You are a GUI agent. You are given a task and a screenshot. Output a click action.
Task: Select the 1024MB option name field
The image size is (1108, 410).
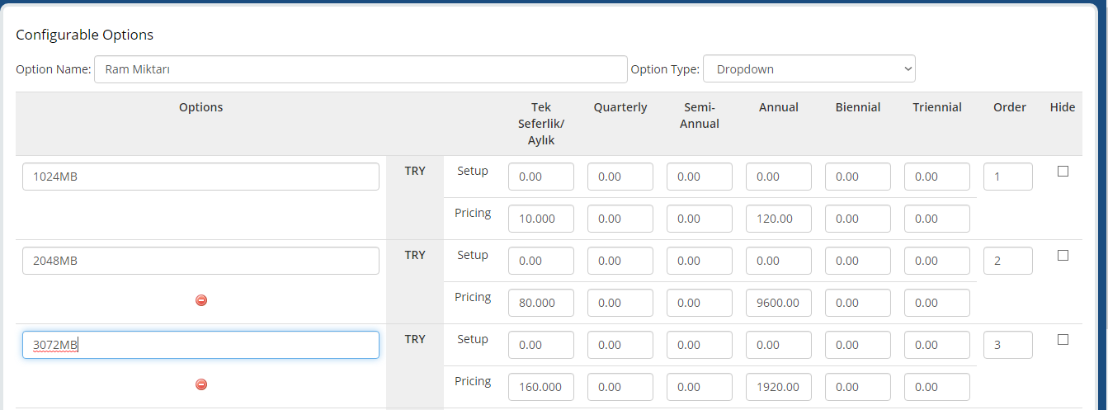pos(200,177)
